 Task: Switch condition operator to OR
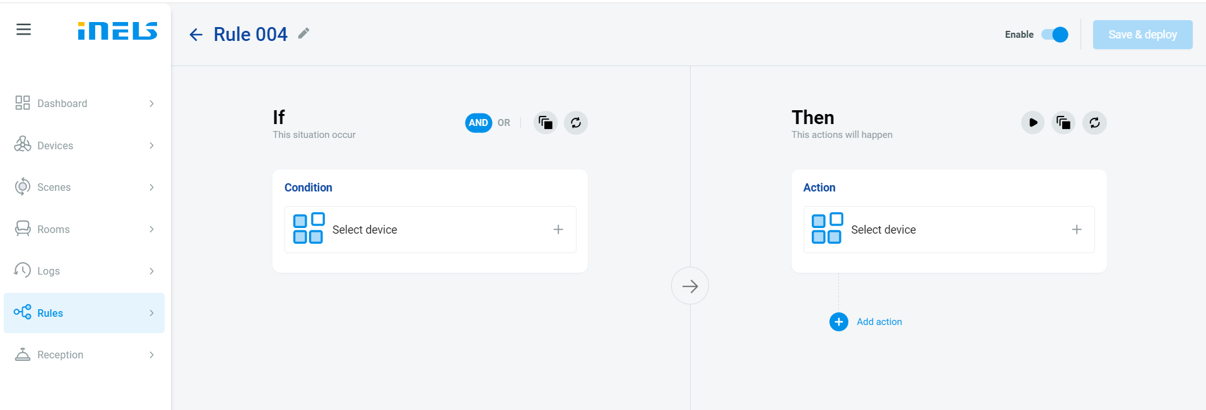[x=503, y=123]
